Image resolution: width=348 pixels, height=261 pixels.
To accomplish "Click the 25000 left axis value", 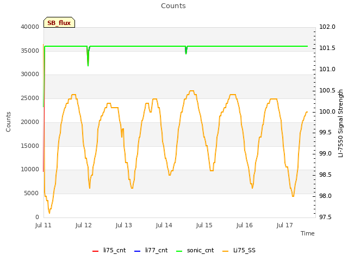I will coord(30,98).
